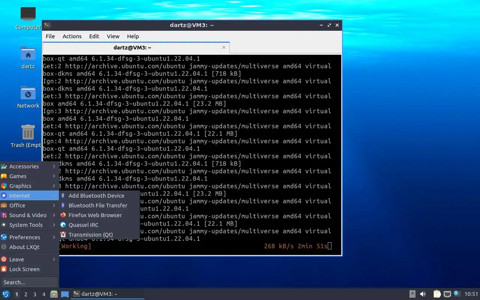
Task: Choose Add Bluetooth Device entry
Action: coord(99,196)
